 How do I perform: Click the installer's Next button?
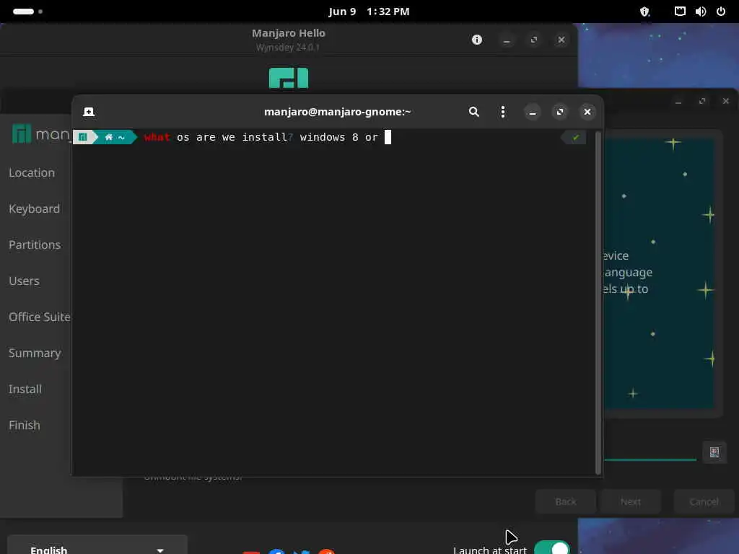[x=631, y=502]
